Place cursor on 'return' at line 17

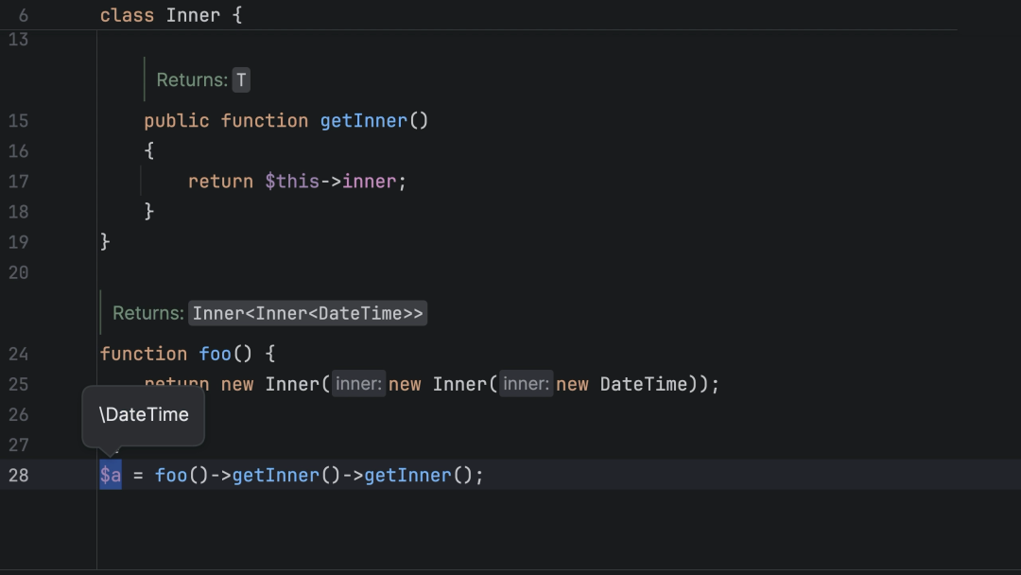[220, 182]
